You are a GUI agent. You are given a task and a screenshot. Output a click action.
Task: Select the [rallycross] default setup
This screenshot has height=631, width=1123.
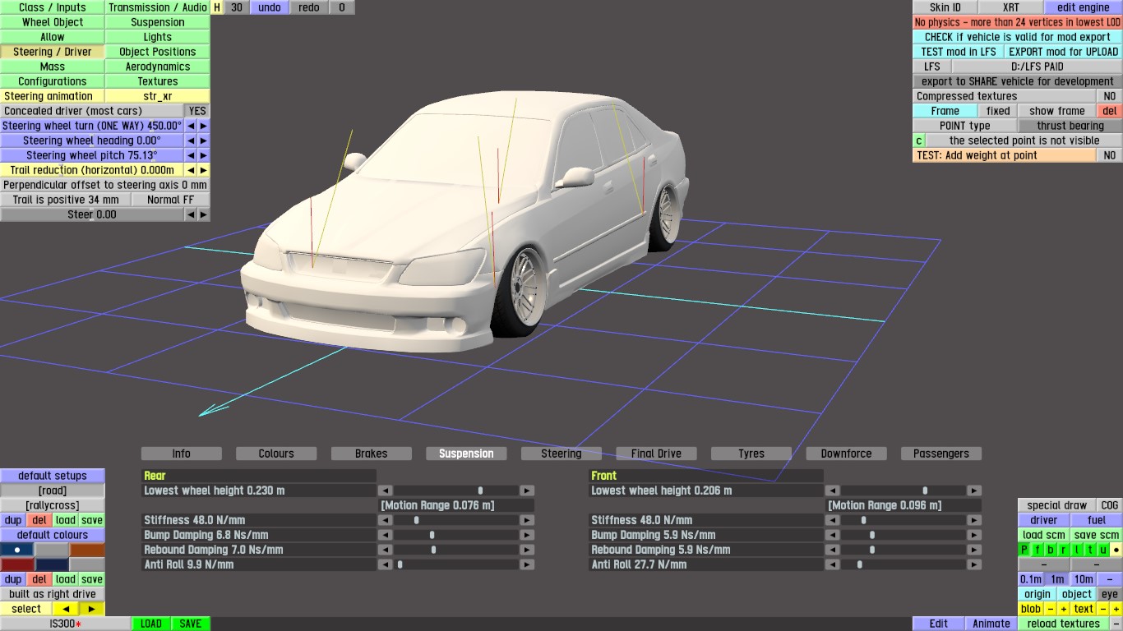pyautogui.click(x=53, y=505)
